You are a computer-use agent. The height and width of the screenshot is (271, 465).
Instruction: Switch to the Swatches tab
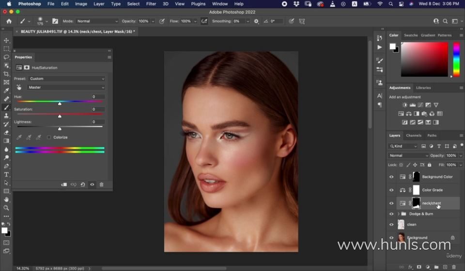pyautogui.click(x=411, y=35)
